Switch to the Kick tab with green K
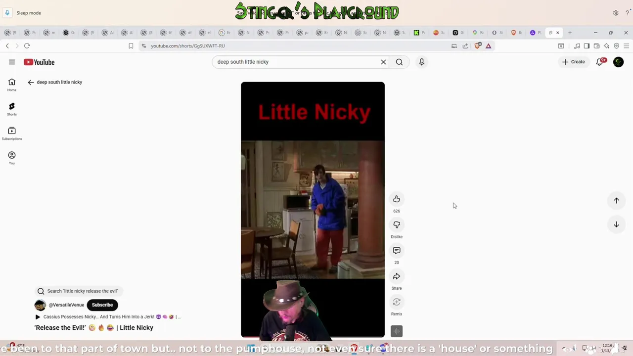The width and height of the screenshot is (633, 356). point(416,33)
